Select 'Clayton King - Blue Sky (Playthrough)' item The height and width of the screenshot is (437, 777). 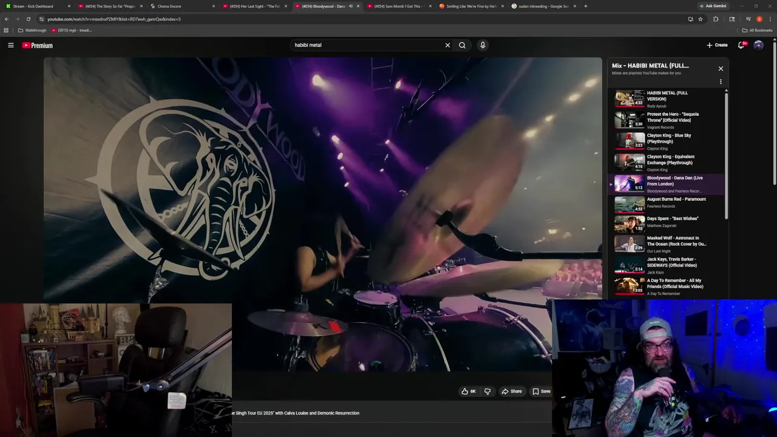coord(667,141)
